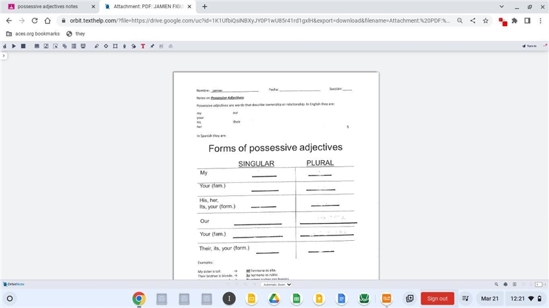549x308 pixels.
Task: Open the picture dictionary icon
Action: point(46,46)
